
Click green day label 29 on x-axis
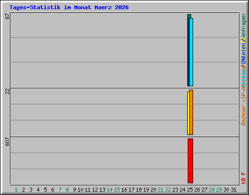click(219, 190)
